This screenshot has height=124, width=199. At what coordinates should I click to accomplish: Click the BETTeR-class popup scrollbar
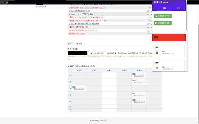coord(187,16)
